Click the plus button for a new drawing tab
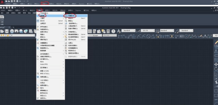Screen dimensions: 218x105 click(13, 27)
